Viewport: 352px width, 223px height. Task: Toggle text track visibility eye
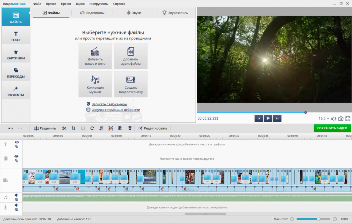[17, 142]
